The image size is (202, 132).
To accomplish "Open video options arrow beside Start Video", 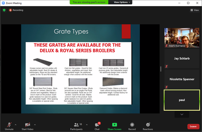I will 35,125.
